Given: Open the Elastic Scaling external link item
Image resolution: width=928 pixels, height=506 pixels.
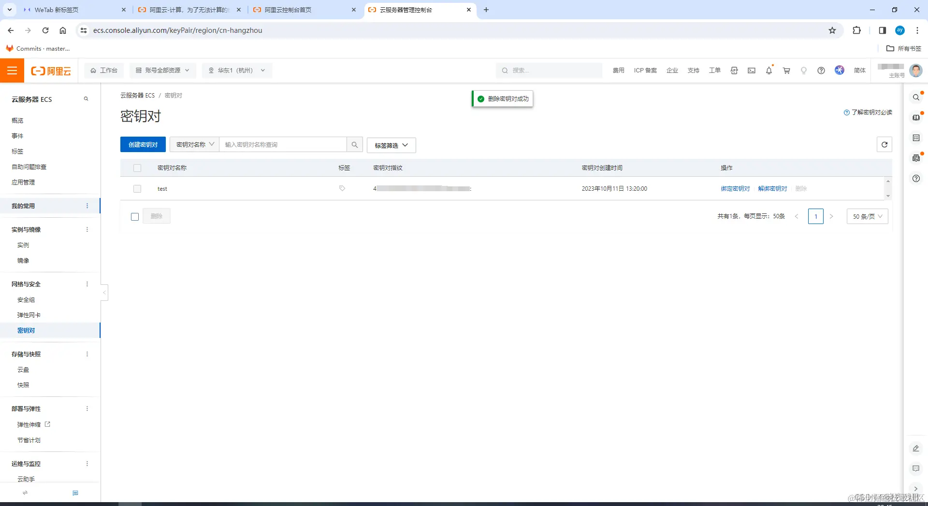Looking at the screenshot, I should pyautogui.click(x=34, y=425).
